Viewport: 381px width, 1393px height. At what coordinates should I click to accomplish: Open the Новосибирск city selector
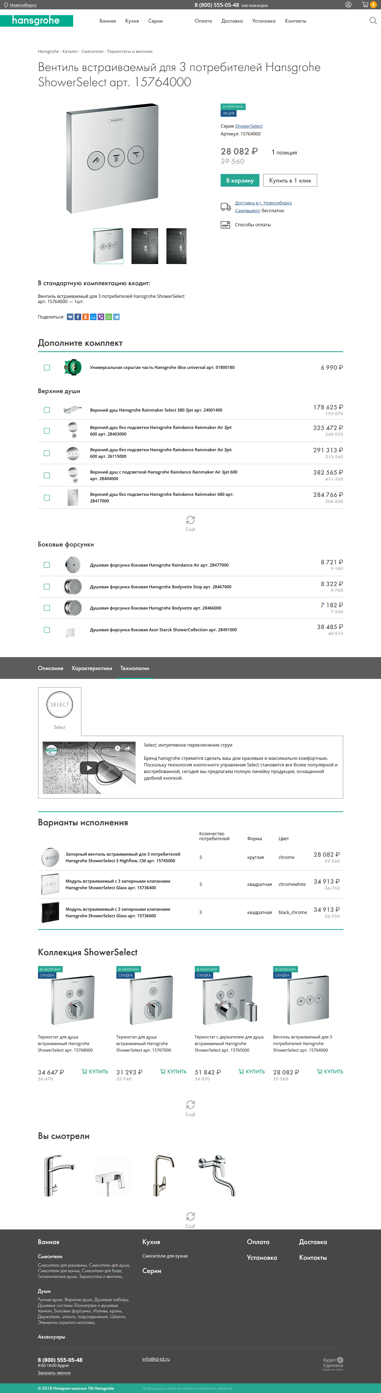[23, 5]
